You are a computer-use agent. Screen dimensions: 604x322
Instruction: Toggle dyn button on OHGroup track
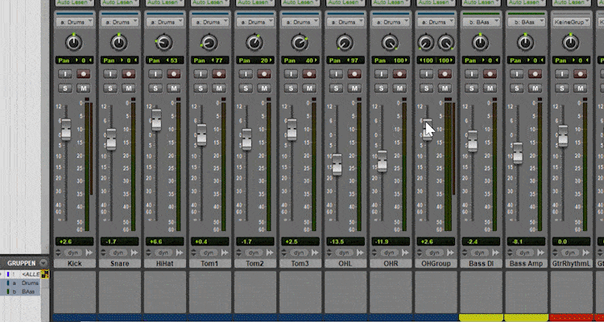click(x=435, y=253)
